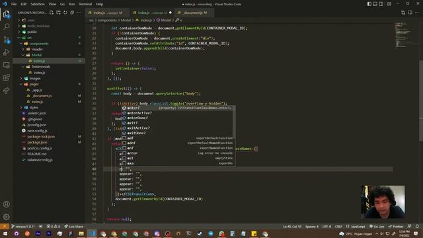The width and height of the screenshot is (423, 238).
Task: Open the Run and Debug view
Action: [x=7, y=52]
